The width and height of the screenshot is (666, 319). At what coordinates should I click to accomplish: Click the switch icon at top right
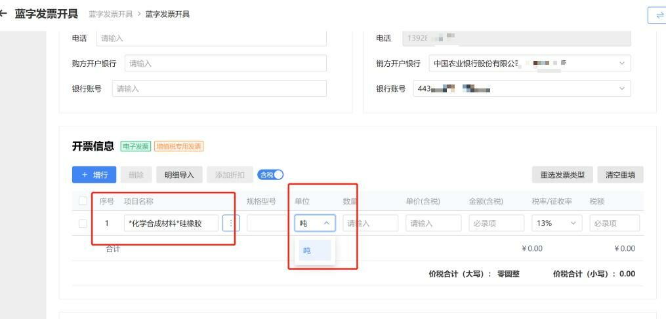(658, 15)
